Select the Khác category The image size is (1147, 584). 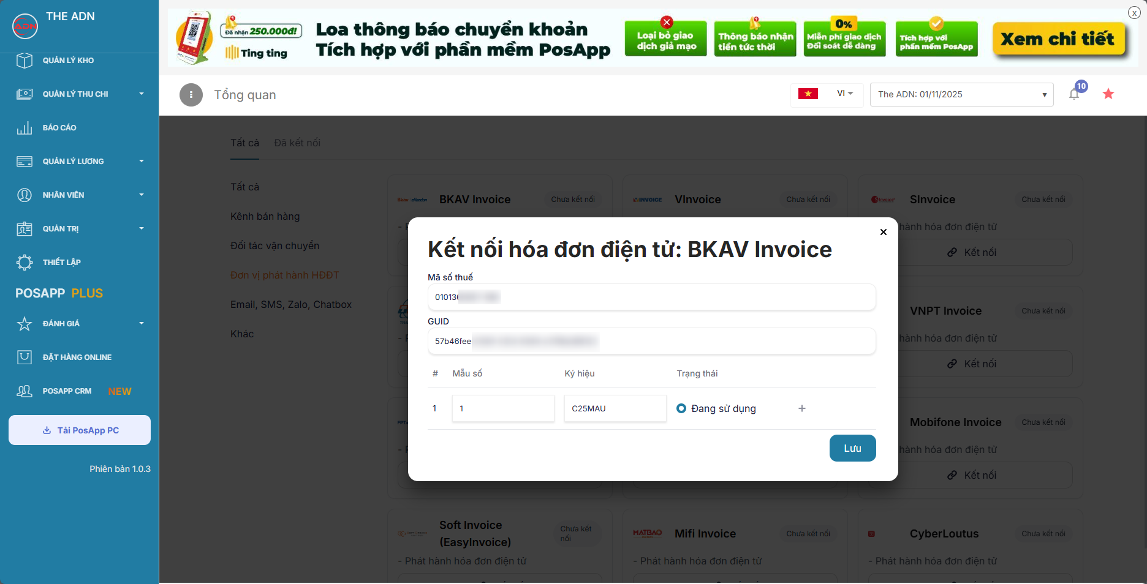click(x=242, y=334)
